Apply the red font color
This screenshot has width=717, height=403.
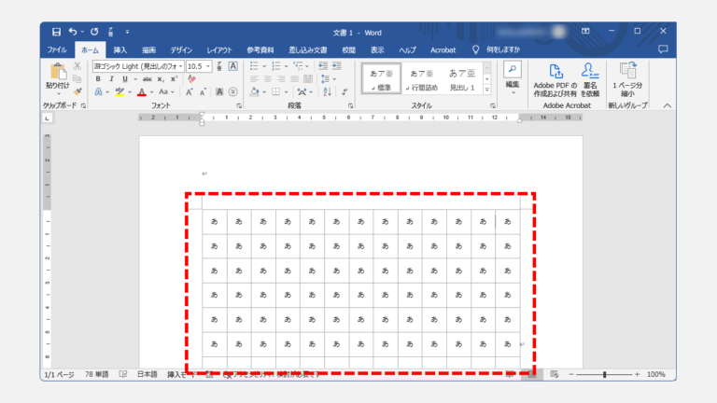click(x=142, y=91)
